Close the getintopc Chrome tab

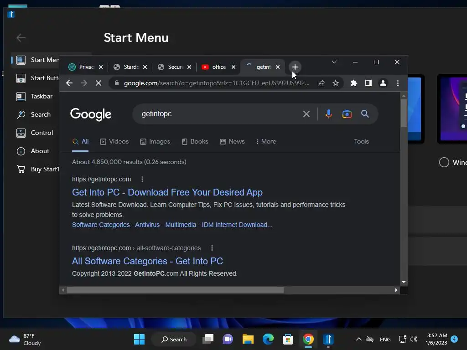tap(278, 67)
